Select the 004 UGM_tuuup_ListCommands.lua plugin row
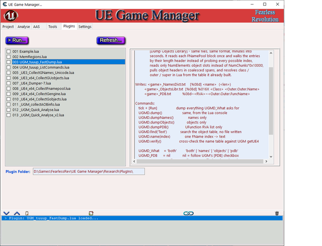322x246 pixels. click(68, 67)
